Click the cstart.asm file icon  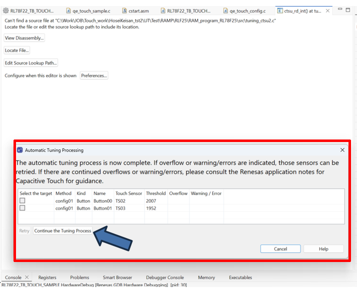click(124, 10)
